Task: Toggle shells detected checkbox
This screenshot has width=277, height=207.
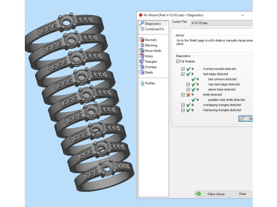Action: (183, 95)
